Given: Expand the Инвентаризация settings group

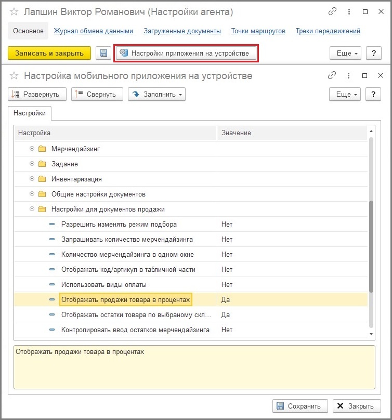Looking at the screenshot, I should [x=32, y=179].
